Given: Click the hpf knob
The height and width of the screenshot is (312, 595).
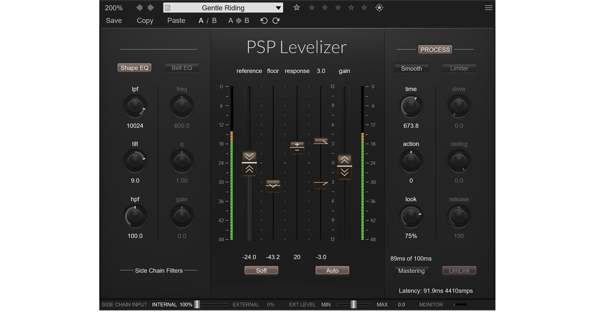Looking at the screenshot, I should (135, 217).
